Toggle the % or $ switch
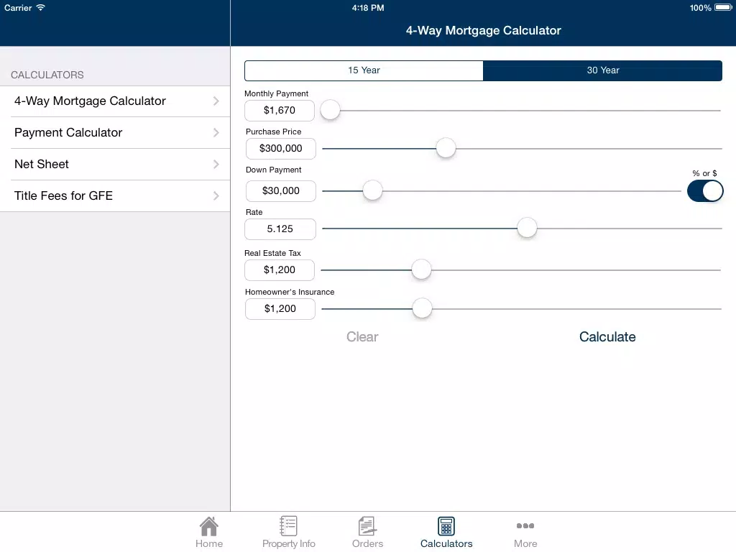The image size is (736, 552). coord(705,191)
